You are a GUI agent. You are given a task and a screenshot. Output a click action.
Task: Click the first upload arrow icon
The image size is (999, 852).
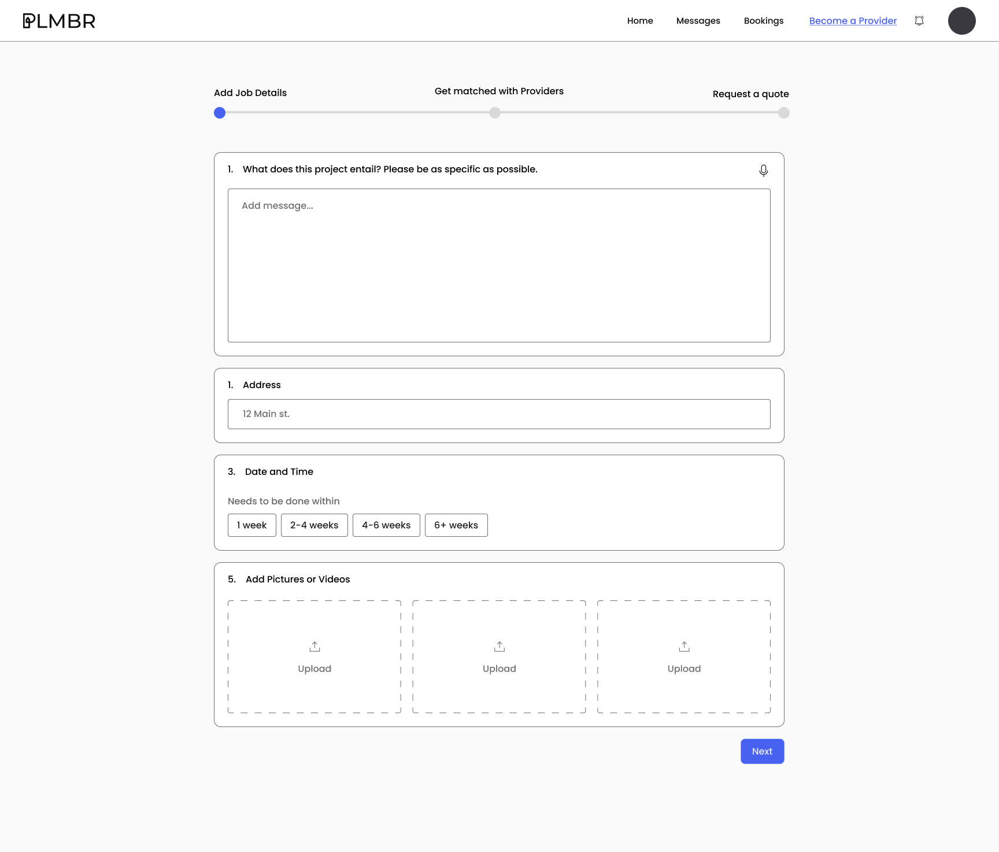[x=314, y=647]
